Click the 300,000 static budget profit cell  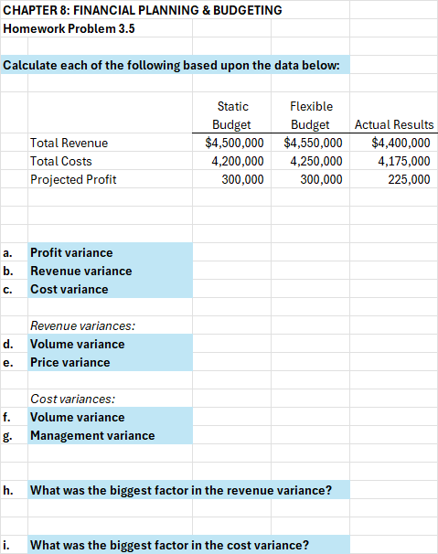[x=232, y=179]
